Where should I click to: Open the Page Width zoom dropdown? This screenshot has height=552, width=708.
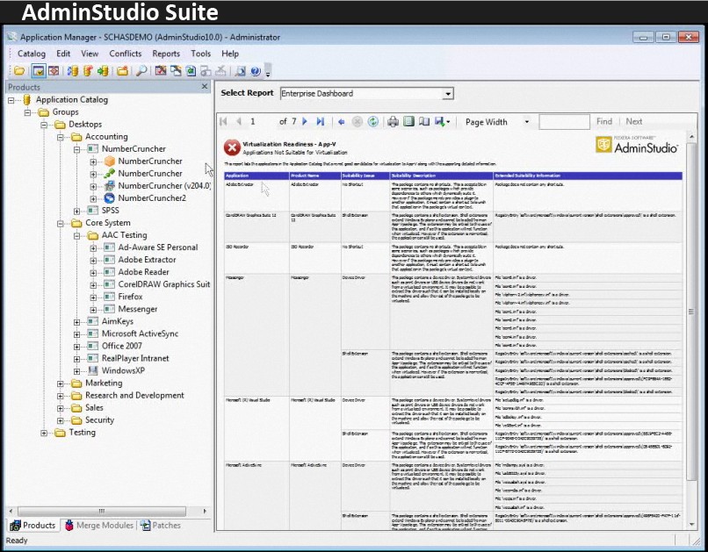click(526, 122)
